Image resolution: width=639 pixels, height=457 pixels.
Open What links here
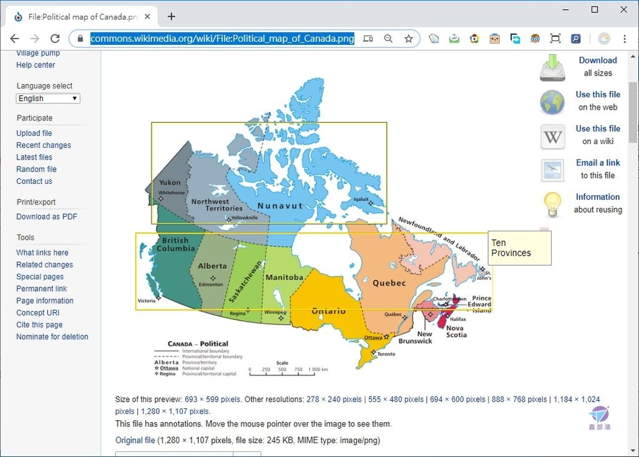[x=42, y=253]
